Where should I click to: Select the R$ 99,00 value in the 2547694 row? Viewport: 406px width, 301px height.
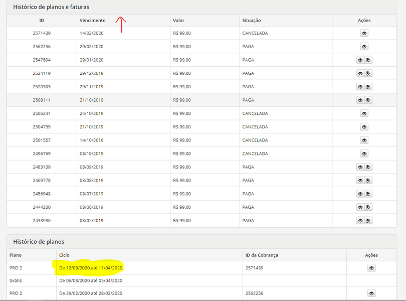click(182, 60)
